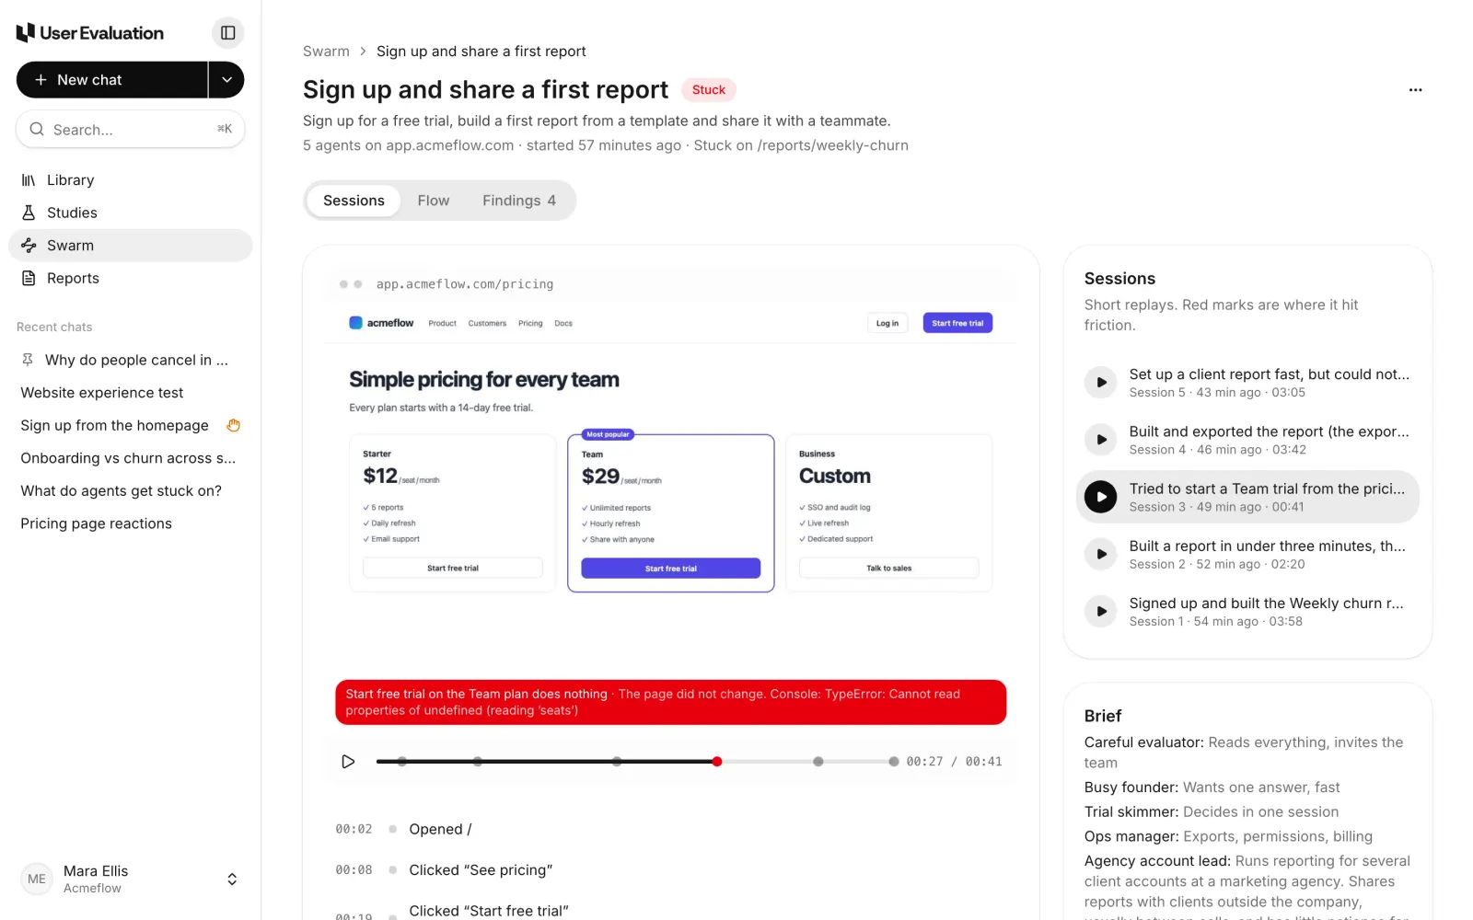Play the Session 5 replay
The image size is (1473, 920).
pos(1100,383)
